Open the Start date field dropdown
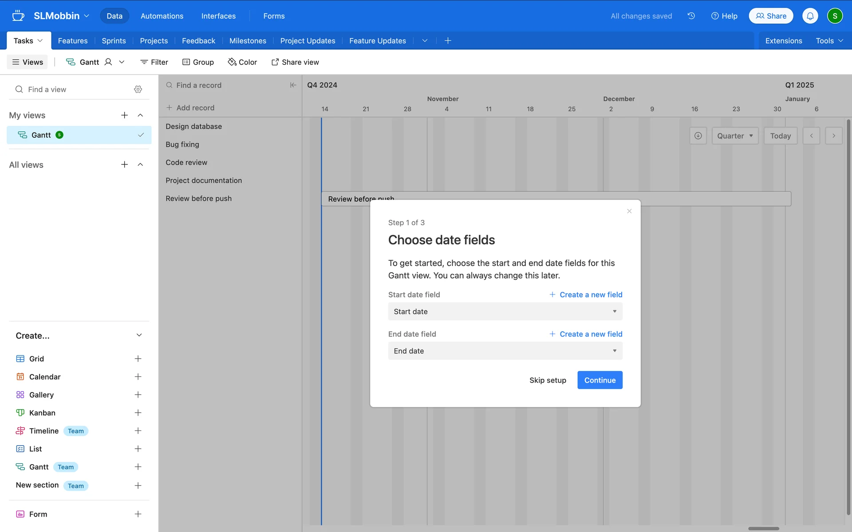 pos(505,312)
